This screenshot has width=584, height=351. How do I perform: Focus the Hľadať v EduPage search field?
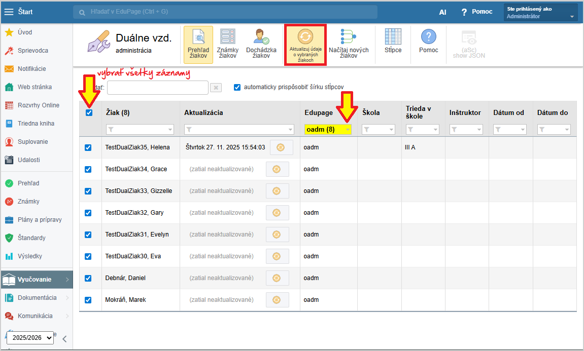click(x=228, y=11)
